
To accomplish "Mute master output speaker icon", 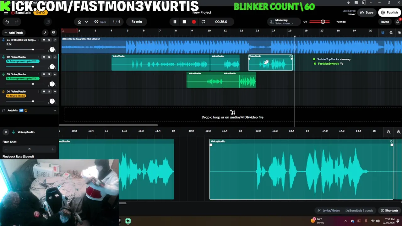I will click(x=305, y=22).
